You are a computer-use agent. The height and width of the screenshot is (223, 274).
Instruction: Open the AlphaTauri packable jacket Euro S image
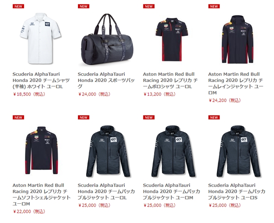[x=238, y=151]
